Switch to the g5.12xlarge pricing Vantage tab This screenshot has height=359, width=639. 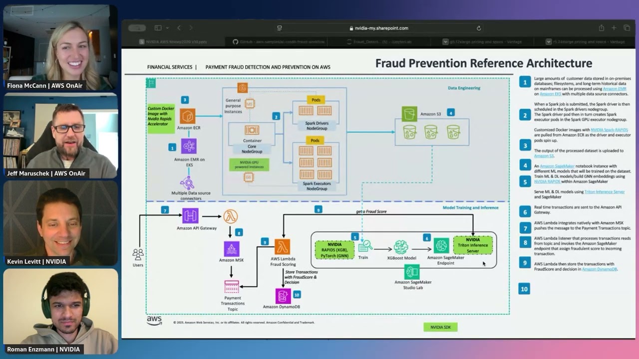(483, 42)
